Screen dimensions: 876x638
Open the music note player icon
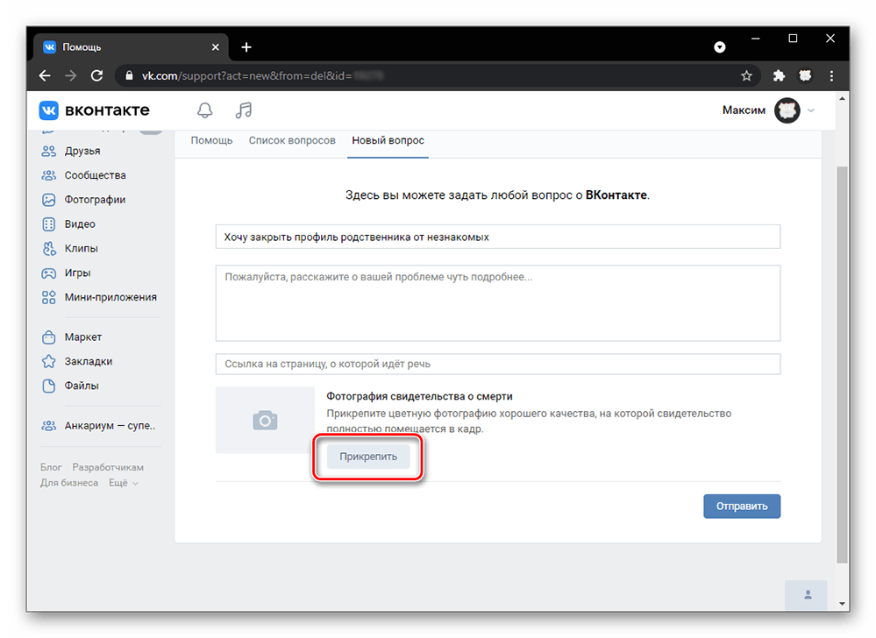point(244,110)
